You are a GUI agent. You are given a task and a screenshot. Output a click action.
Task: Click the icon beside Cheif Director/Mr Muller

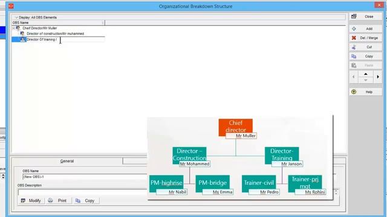tap(18, 28)
